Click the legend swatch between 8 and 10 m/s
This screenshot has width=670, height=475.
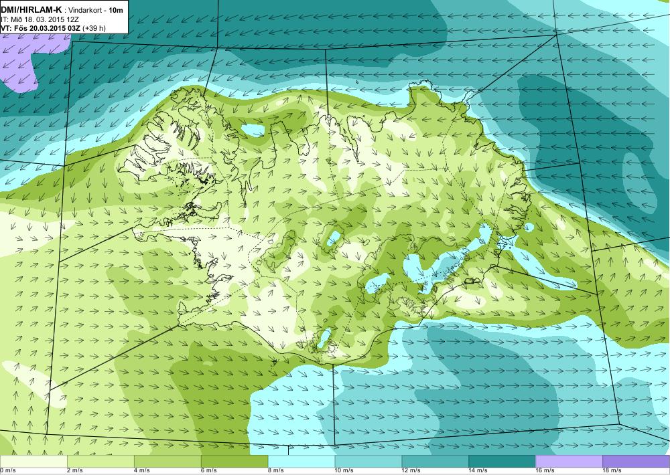tap(301, 462)
